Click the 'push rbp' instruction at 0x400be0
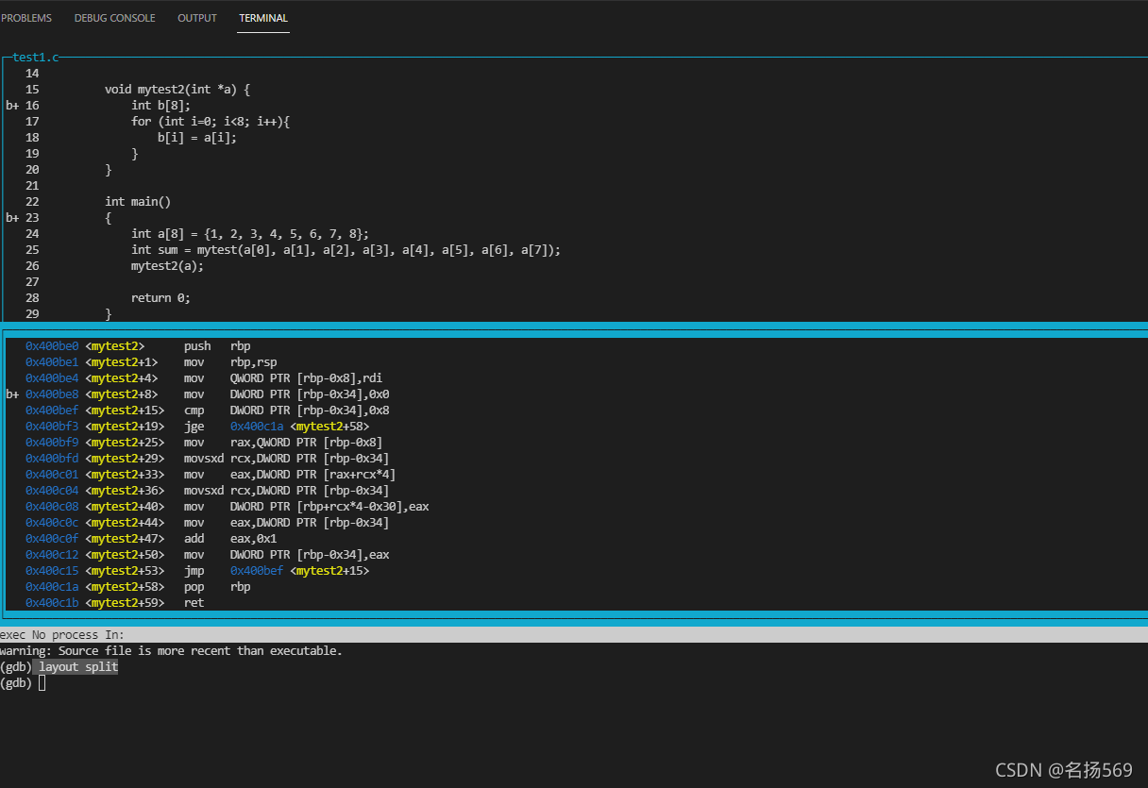Viewport: 1148px width, 788px height. point(217,346)
